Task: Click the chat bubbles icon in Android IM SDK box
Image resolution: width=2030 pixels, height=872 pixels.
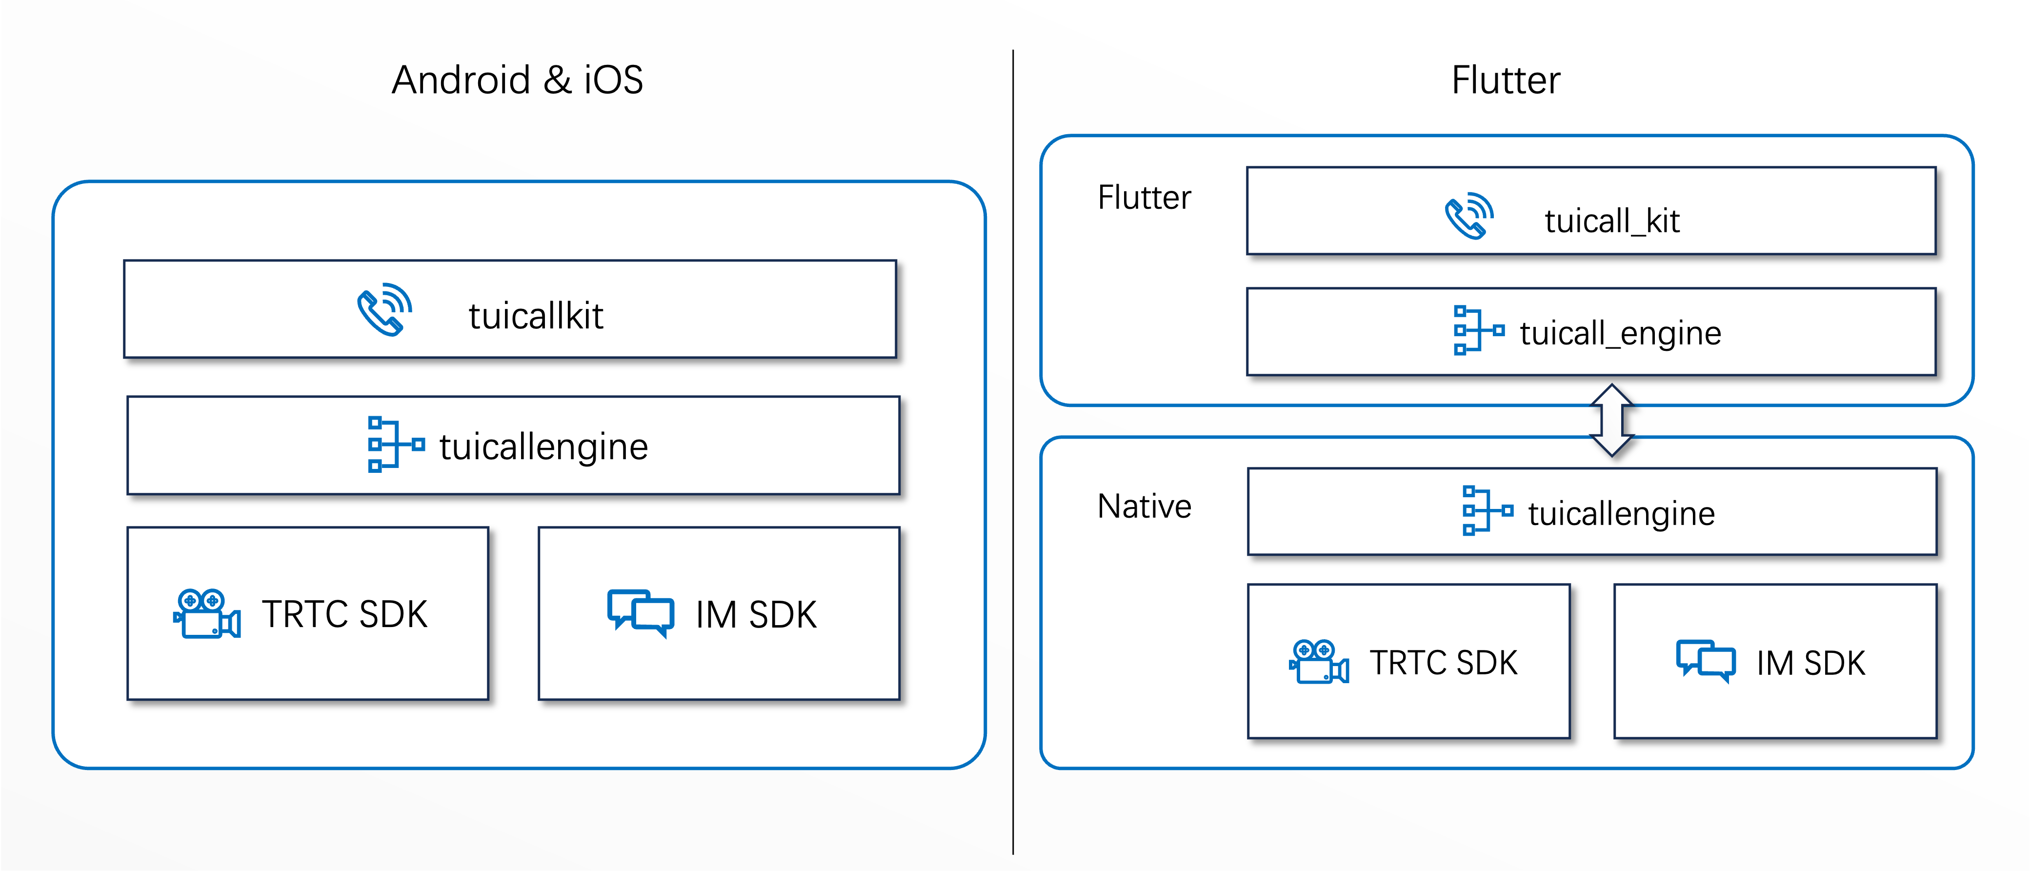Action: [640, 612]
